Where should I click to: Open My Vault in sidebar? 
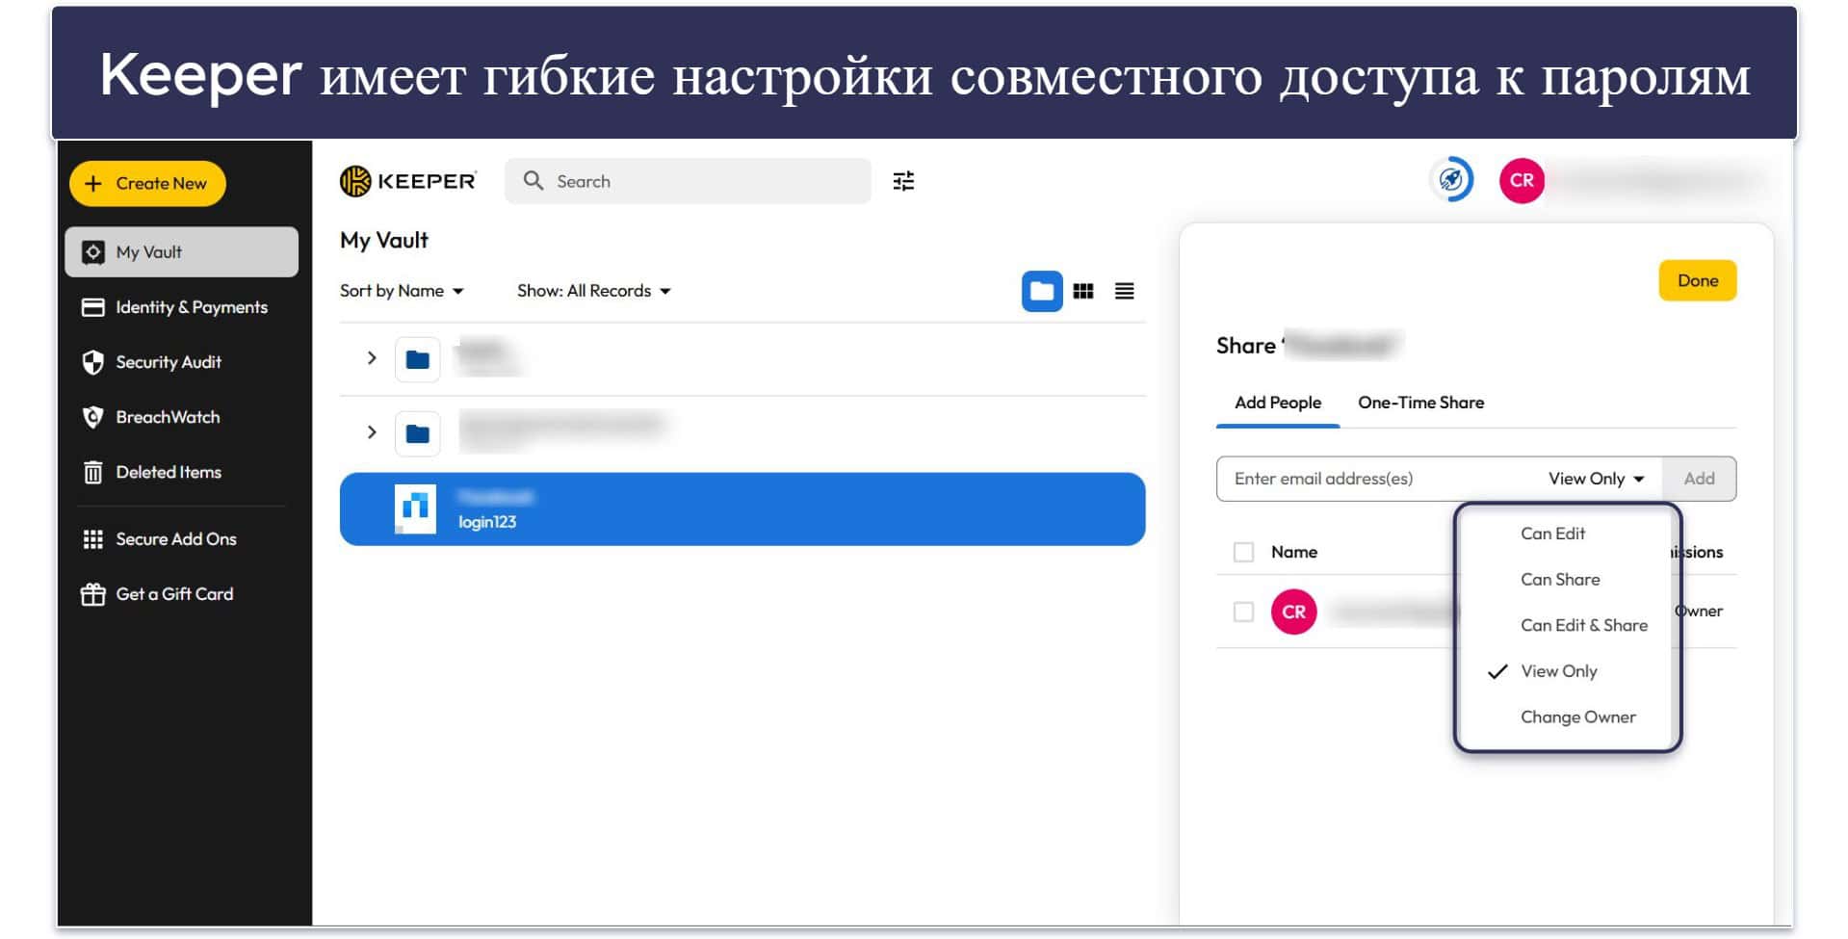[x=181, y=252]
